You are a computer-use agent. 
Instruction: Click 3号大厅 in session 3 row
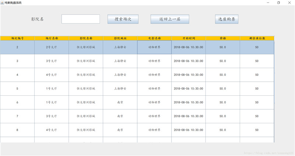coord(52,61)
